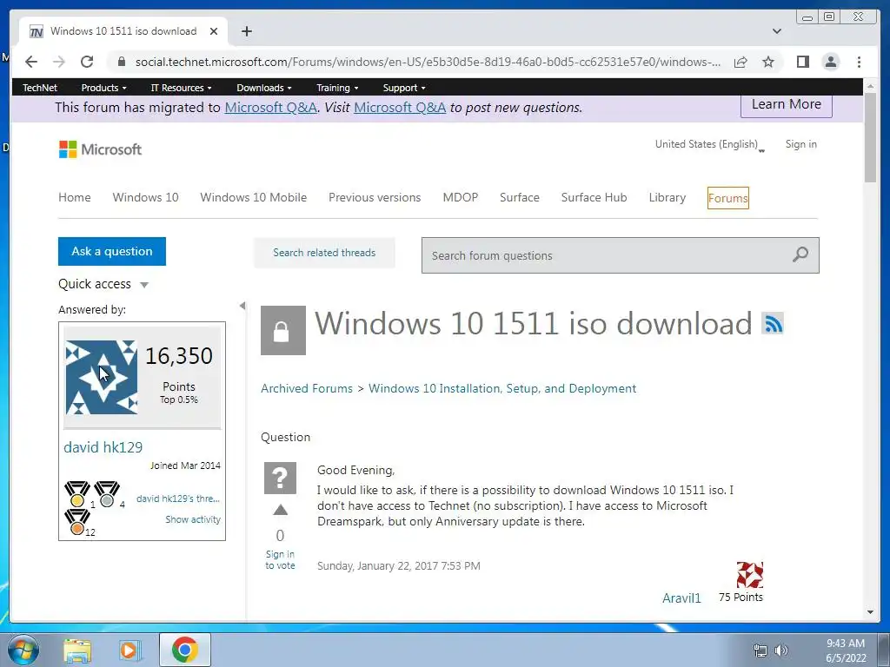Open the Windows Start button
Image resolution: width=890 pixels, height=667 pixels.
[23, 650]
